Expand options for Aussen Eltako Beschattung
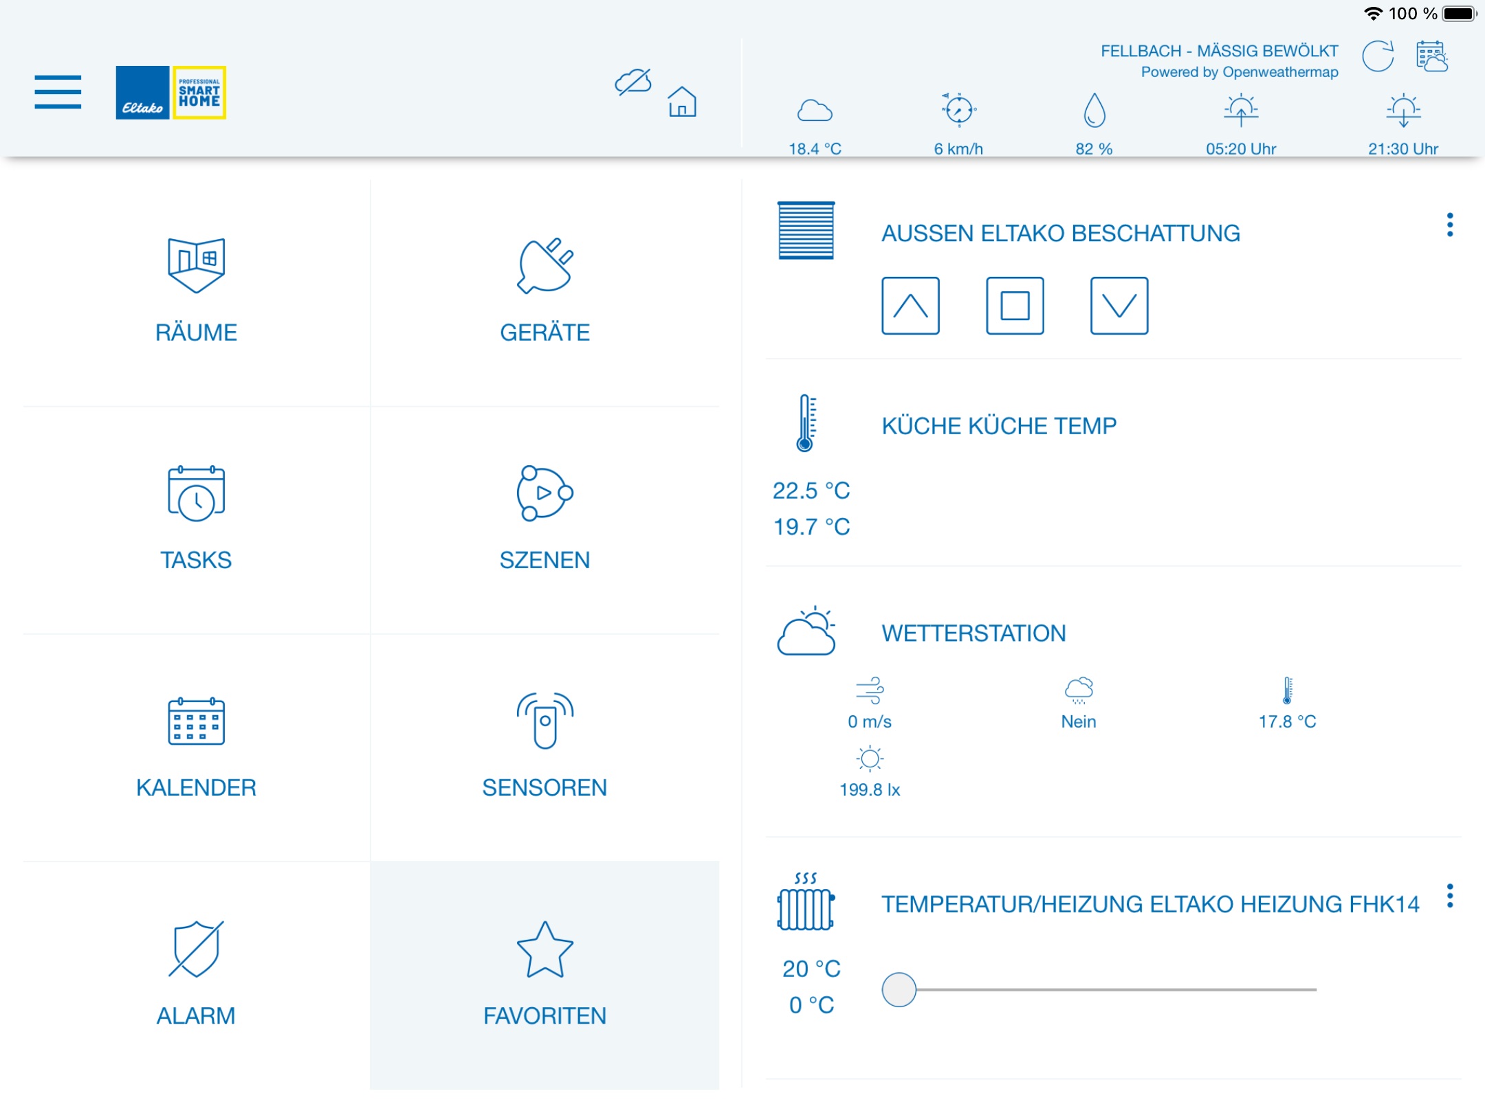This screenshot has height=1113, width=1485. tap(1450, 225)
